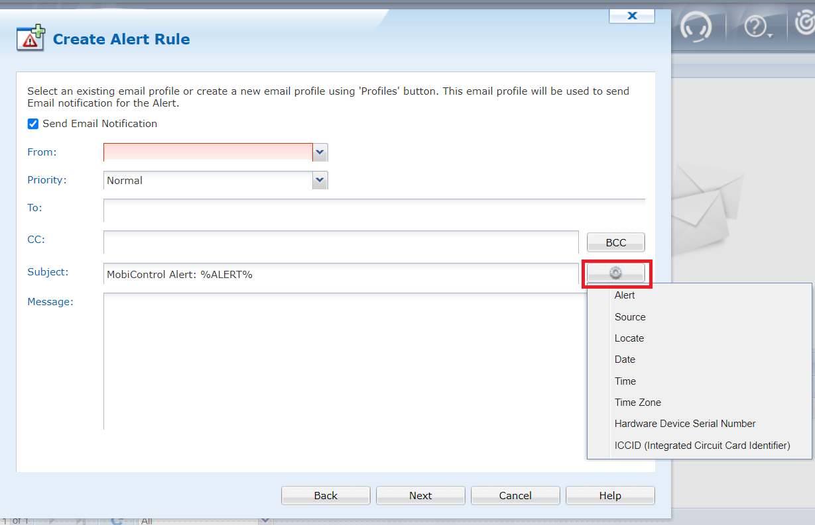This screenshot has width=815, height=525.
Task: Click the support headset icon in top bar
Action: click(696, 26)
